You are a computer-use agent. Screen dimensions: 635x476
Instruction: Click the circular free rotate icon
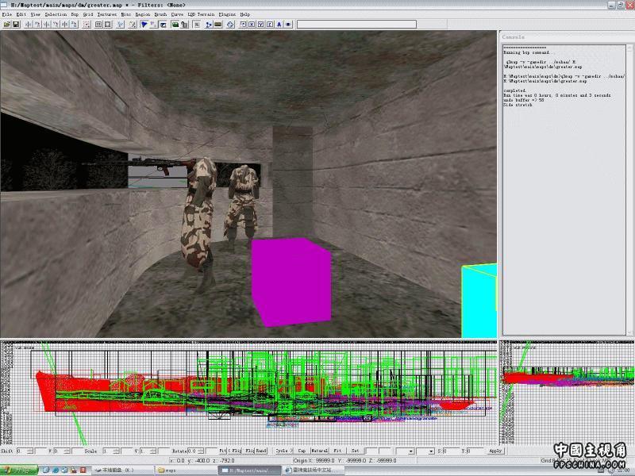coord(230,25)
